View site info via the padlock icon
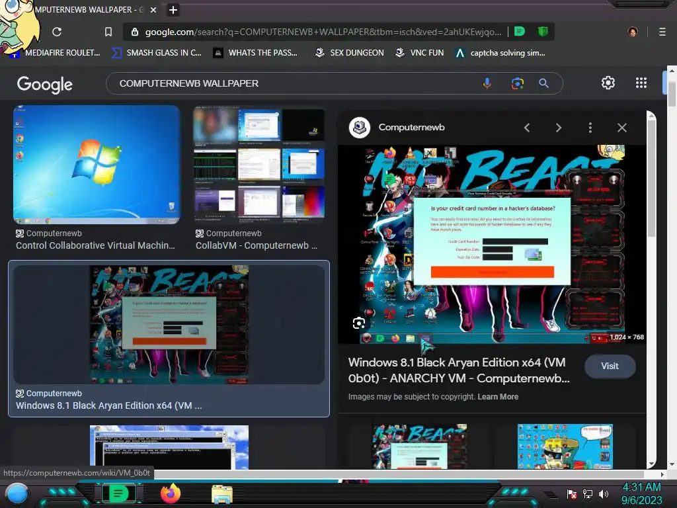Viewport: 677px width, 508px height. tap(135, 32)
